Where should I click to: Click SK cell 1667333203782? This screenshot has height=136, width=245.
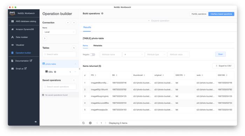119,90
